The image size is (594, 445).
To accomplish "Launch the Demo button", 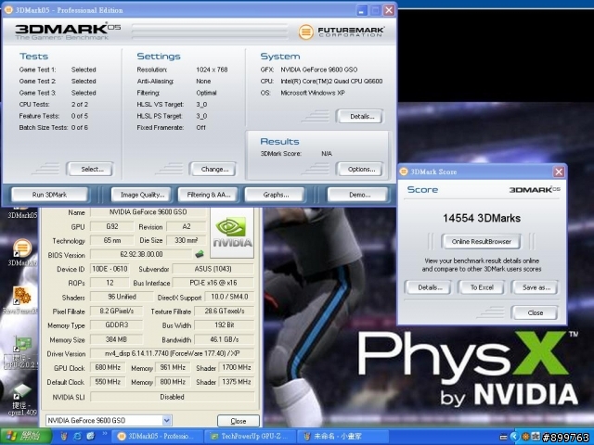I will [359, 195].
